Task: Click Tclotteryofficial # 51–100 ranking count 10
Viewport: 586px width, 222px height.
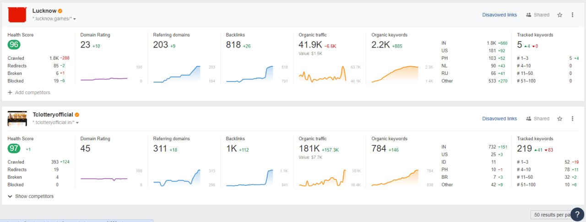Action: pos(567,185)
